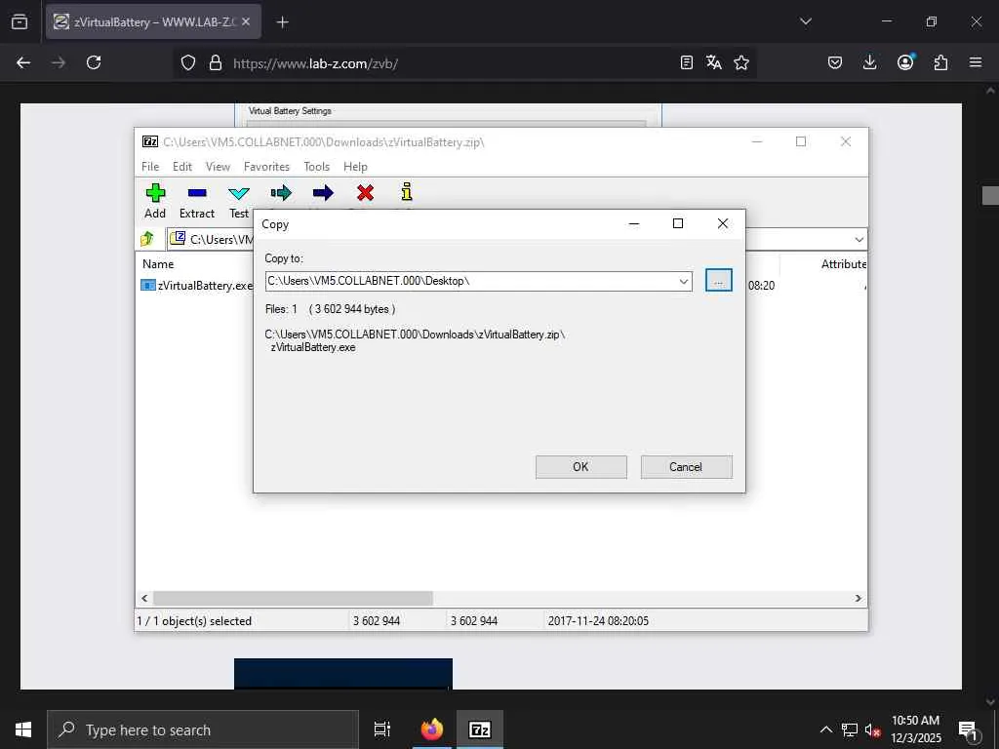Expand the 7-Zip address bar dropdown
The width and height of the screenshot is (999, 749).
[x=859, y=240]
